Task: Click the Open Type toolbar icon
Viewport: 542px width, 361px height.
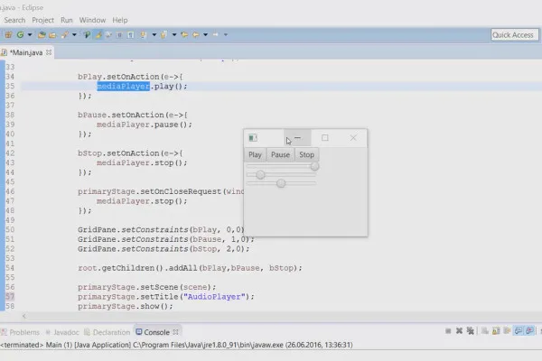Action: 42,34
